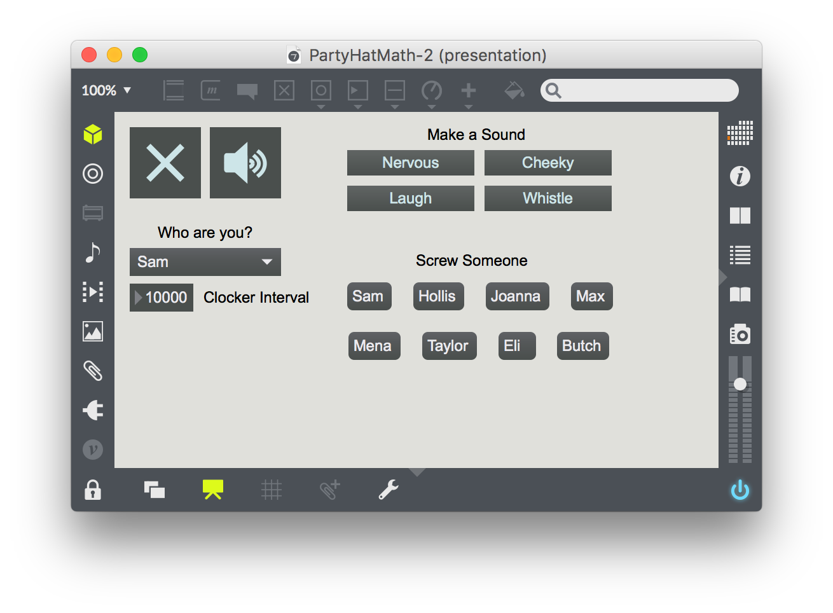The height and width of the screenshot is (613, 833).
Task: Click the Hollis button
Action: (x=439, y=296)
